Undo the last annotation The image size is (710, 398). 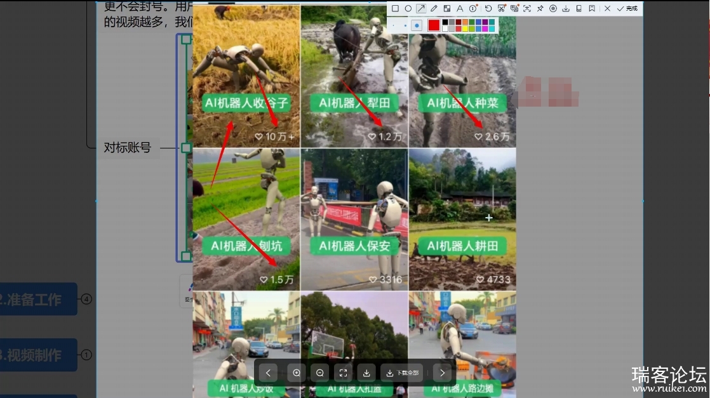(488, 8)
